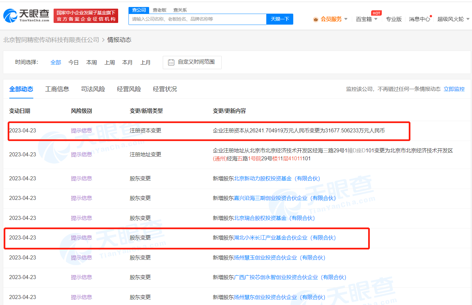This screenshot has width=472, height=305.
Task: Open shareholder 湖北小米长江产业基金合伙企业 link
Action: click(x=285, y=238)
